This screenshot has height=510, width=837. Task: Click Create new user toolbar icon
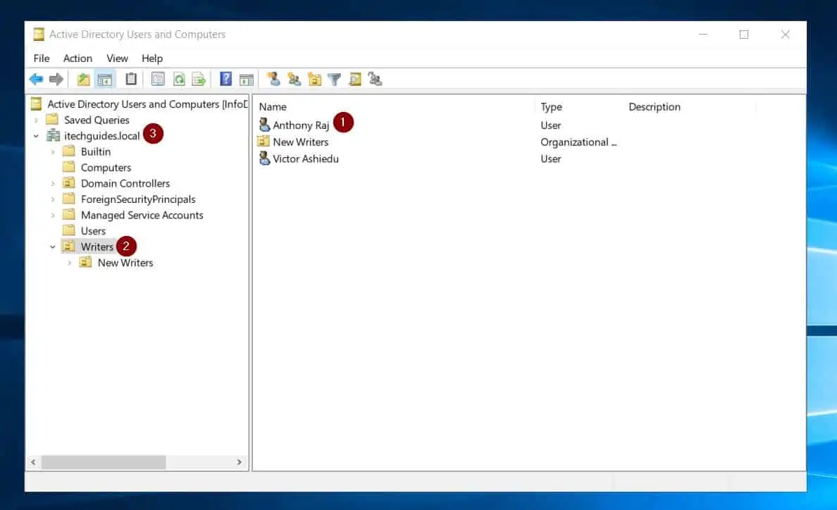tap(274, 80)
